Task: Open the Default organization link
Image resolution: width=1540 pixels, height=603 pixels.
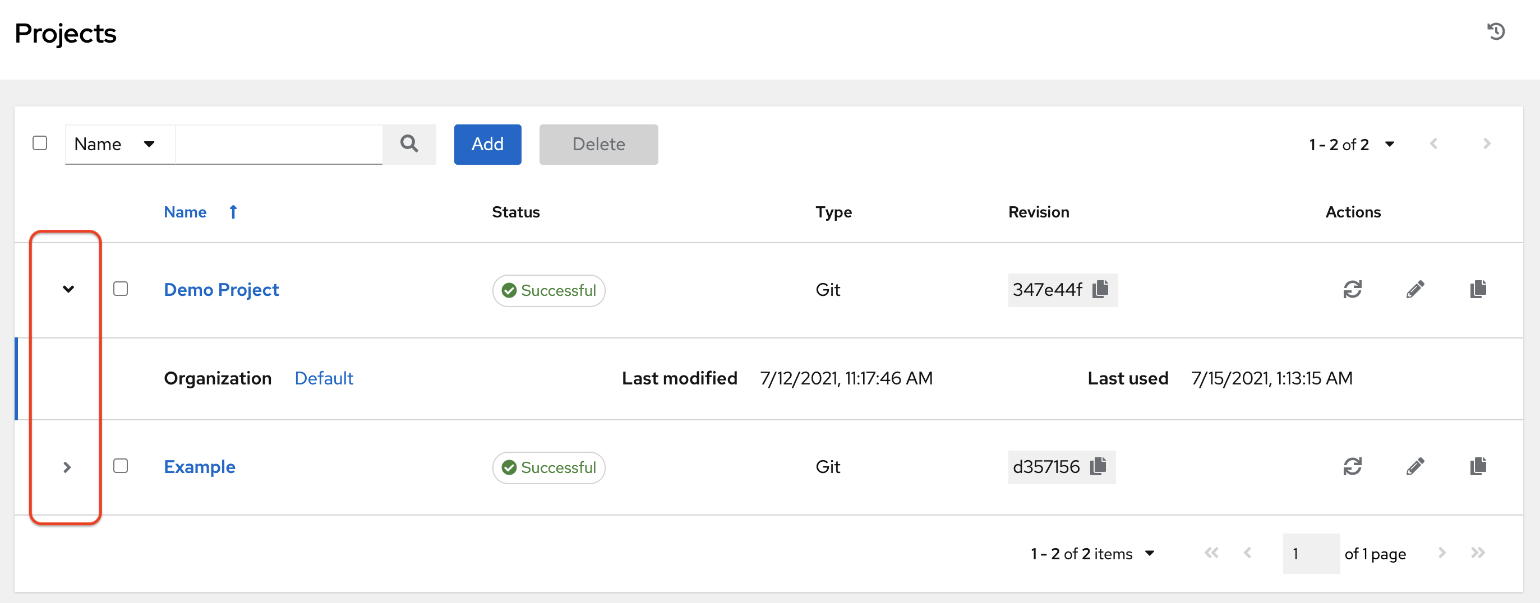Action: pos(324,378)
